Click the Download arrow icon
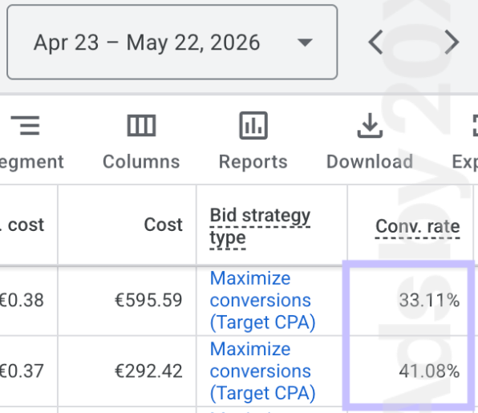 [370, 125]
